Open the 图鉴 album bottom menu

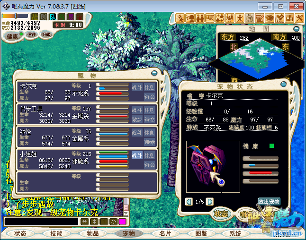(201, 233)
